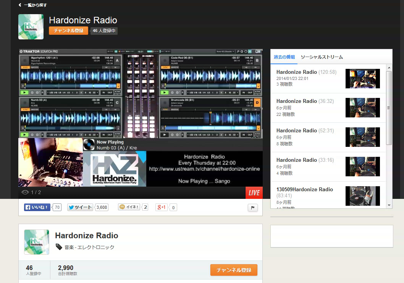404x283 pixels.
Task: Click the play button on Traktor deck A
Action: [x=24, y=92]
